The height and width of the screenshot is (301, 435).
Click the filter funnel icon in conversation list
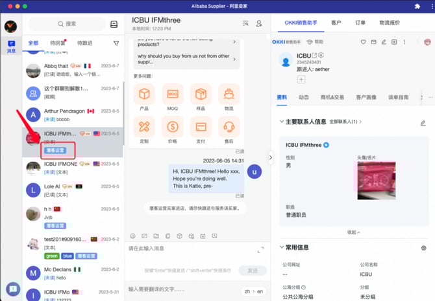click(116, 43)
